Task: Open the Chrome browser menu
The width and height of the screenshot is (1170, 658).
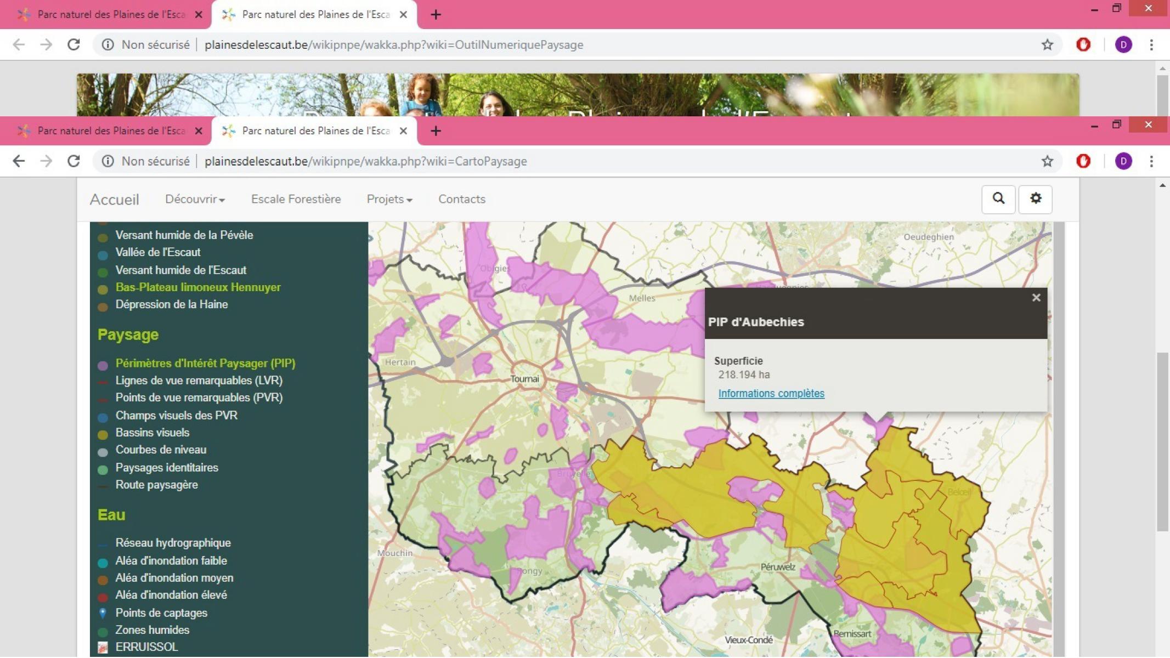Action: click(x=1151, y=161)
